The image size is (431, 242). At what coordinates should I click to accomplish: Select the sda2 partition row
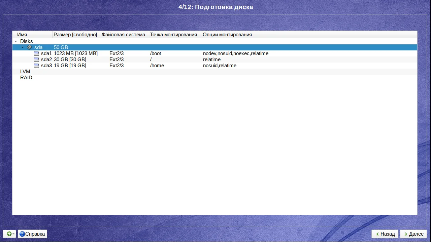[215, 59]
